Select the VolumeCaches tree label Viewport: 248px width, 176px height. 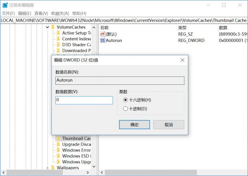[71, 27]
